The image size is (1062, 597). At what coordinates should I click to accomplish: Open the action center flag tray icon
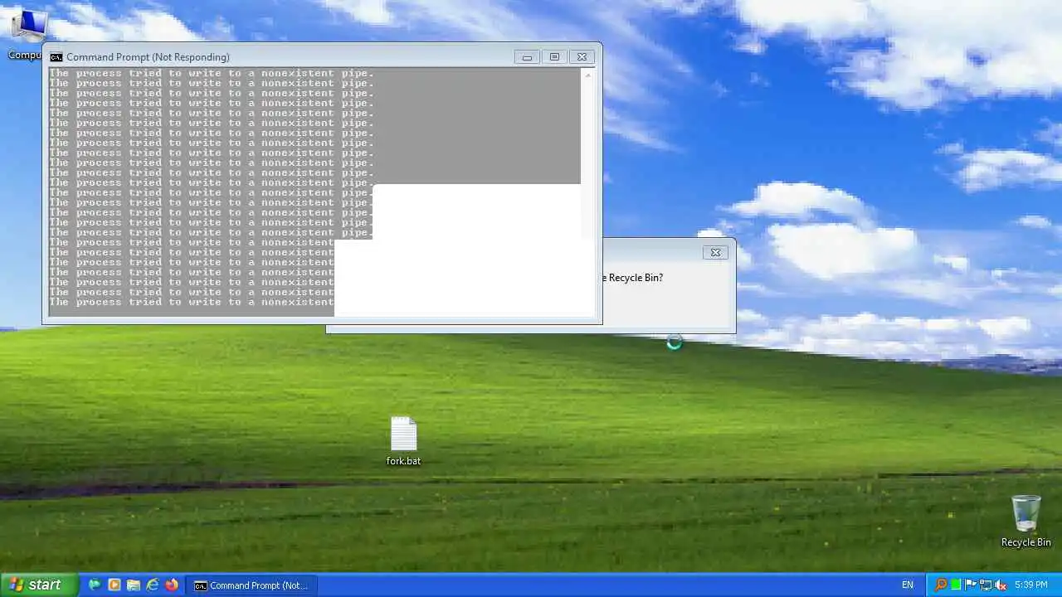point(970,585)
